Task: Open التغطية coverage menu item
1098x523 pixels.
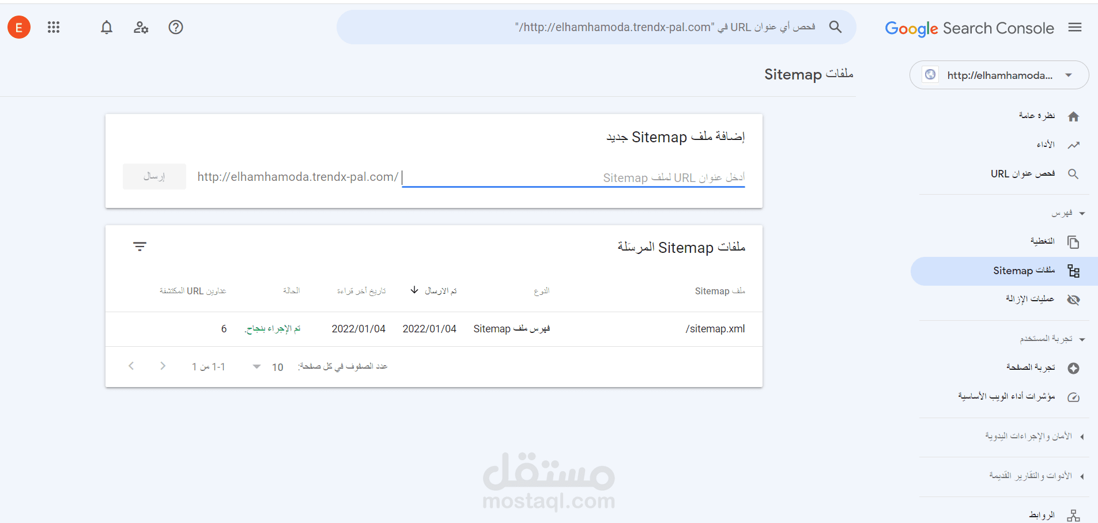Action: click(1043, 241)
